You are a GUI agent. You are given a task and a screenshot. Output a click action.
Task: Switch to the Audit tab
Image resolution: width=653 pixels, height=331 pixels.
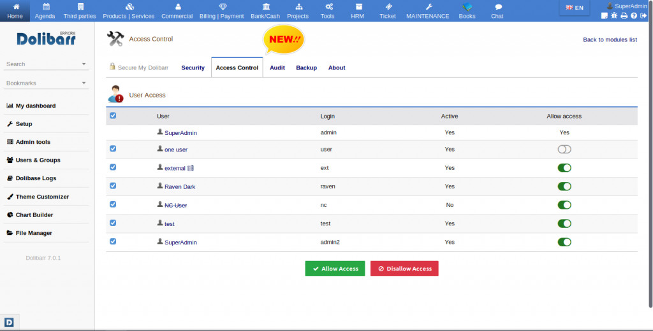point(277,67)
